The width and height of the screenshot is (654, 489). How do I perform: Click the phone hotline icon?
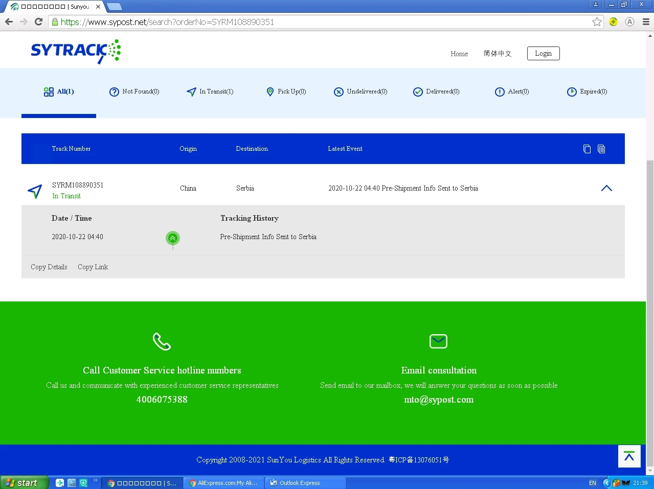point(162,341)
